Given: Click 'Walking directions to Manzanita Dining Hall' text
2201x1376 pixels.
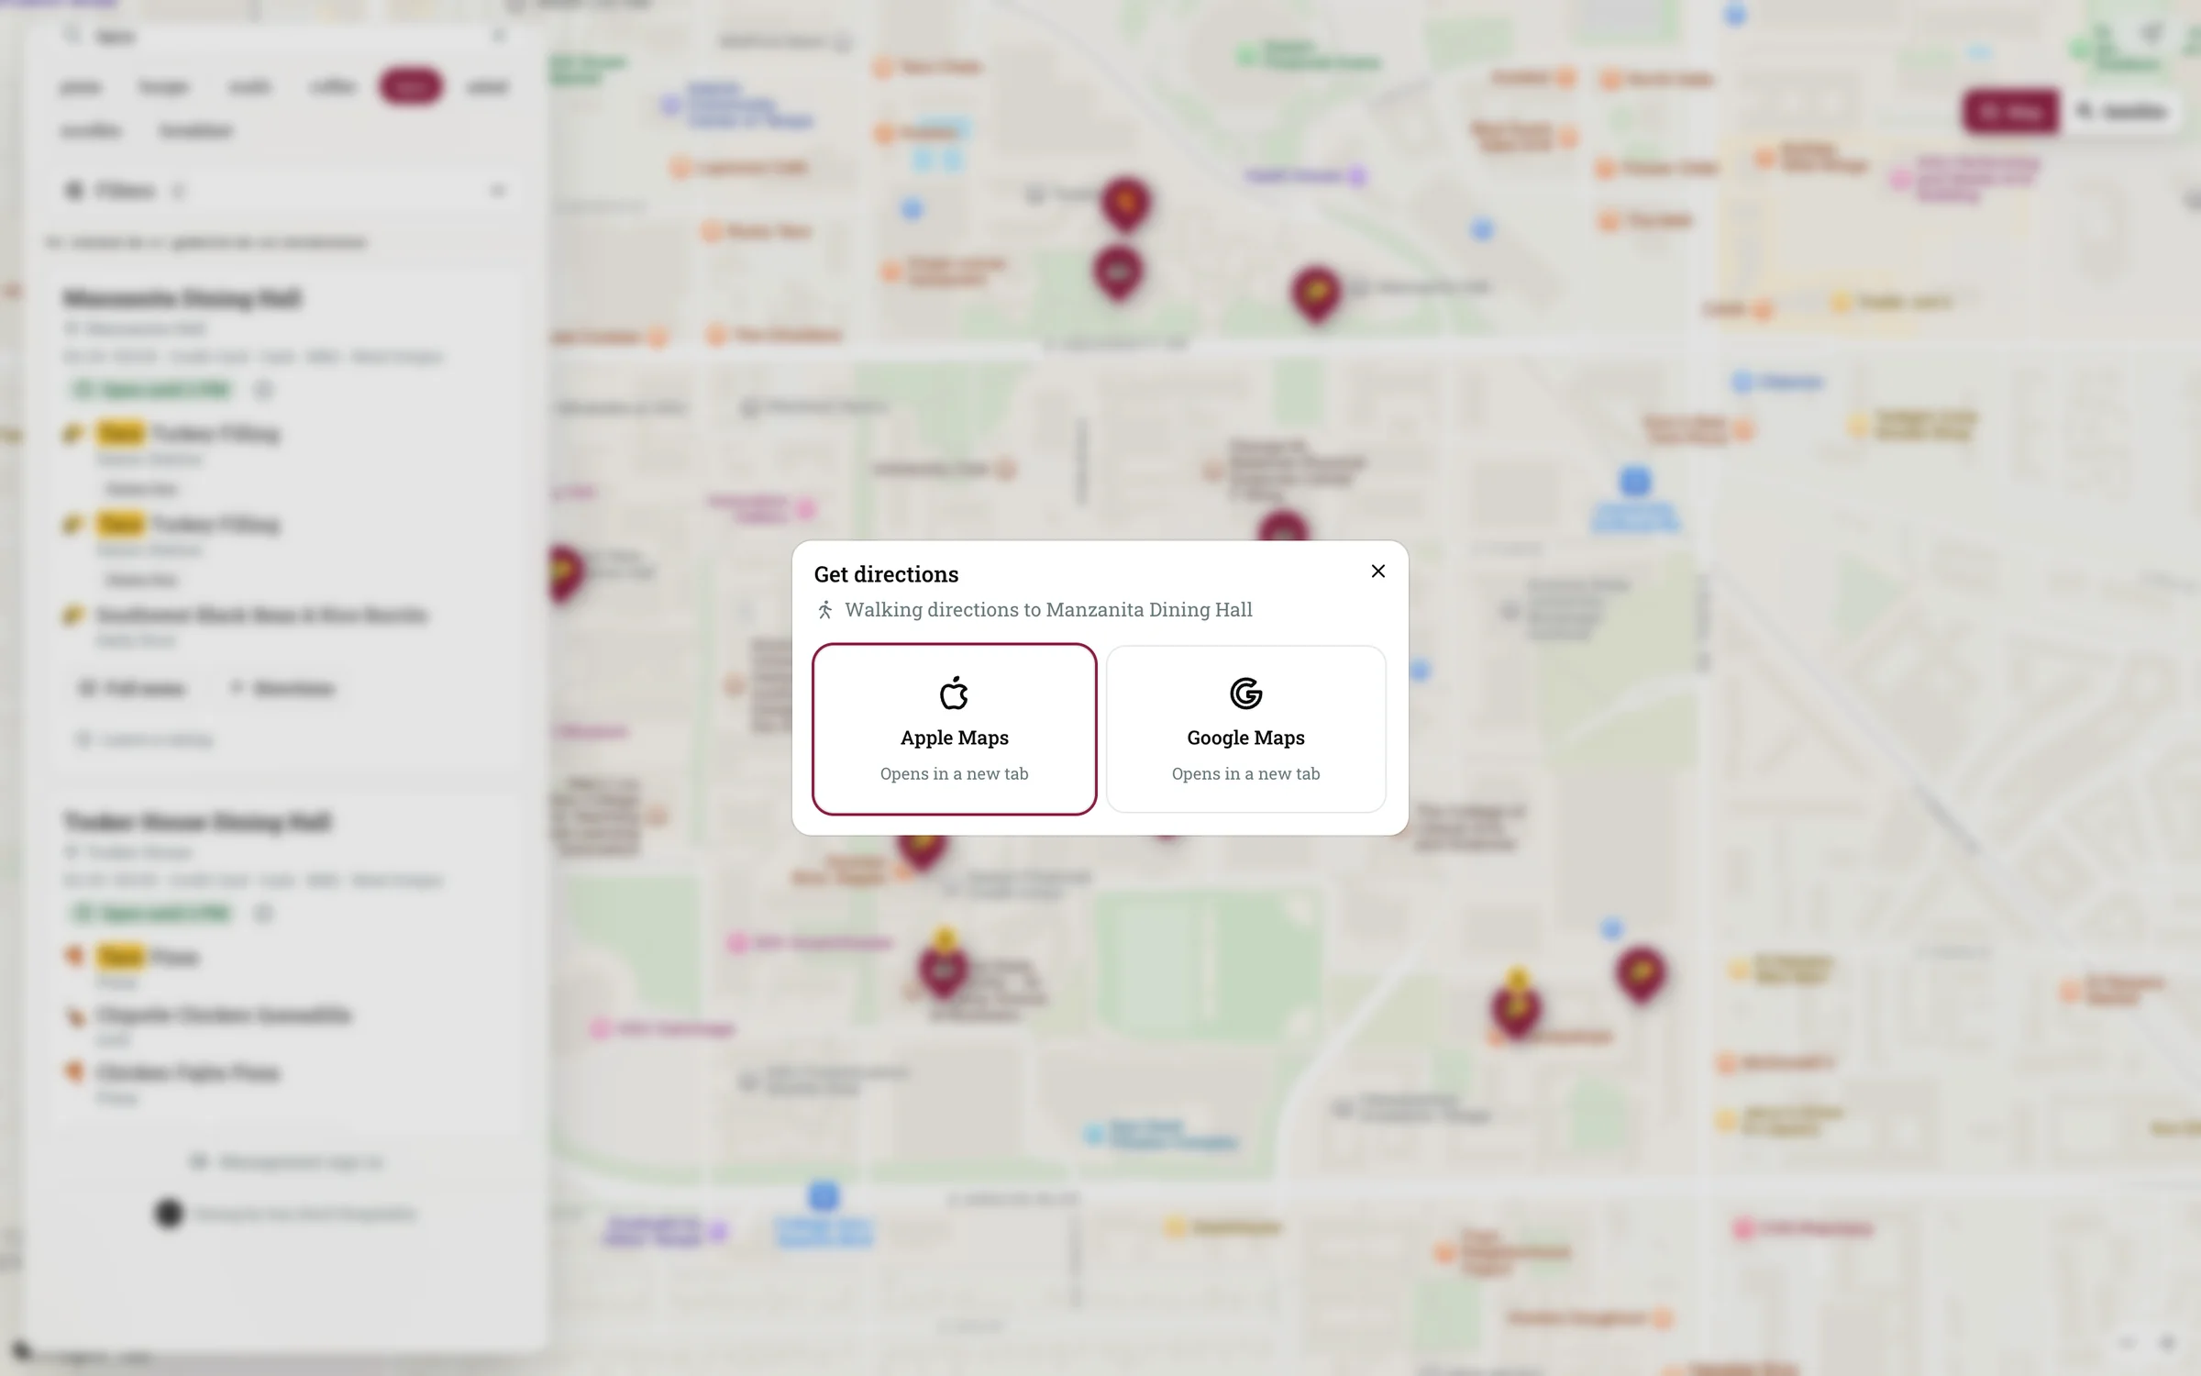Looking at the screenshot, I should (x=1048, y=610).
